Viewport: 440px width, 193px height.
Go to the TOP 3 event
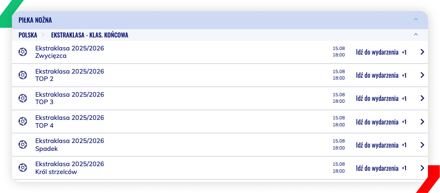pyautogui.click(x=377, y=99)
